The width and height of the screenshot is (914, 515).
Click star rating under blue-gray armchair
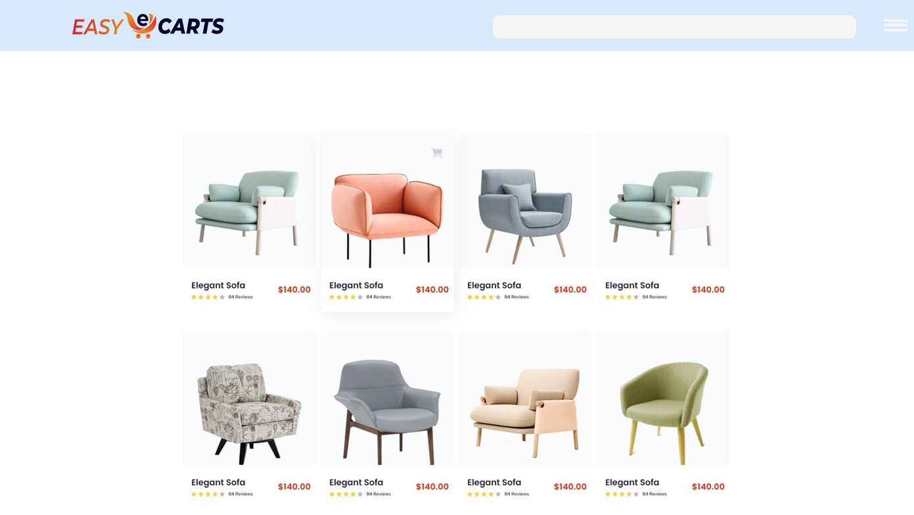point(484,297)
